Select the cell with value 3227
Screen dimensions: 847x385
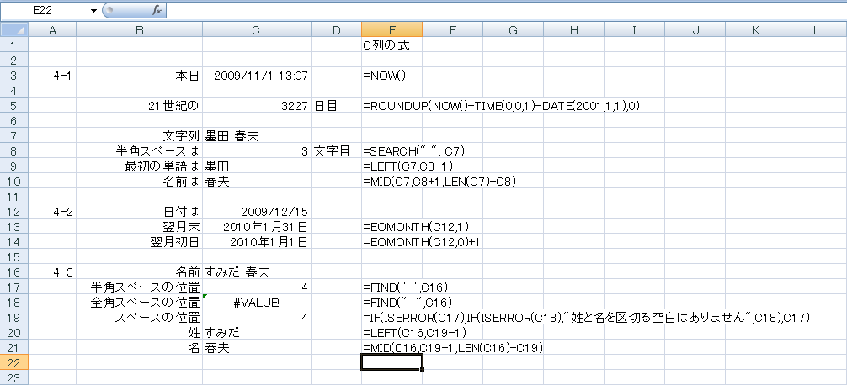[x=256, y=106]
